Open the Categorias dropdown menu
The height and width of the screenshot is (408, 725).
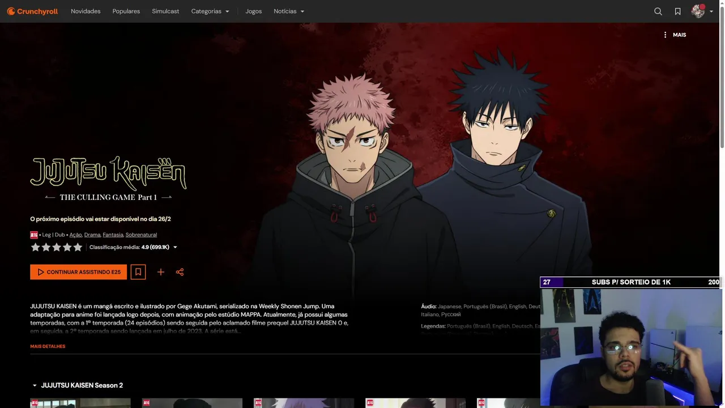coord(210,11)
